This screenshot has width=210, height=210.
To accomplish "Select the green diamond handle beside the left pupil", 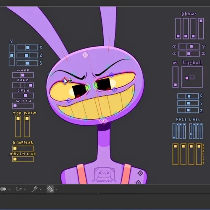I will 88,87.
